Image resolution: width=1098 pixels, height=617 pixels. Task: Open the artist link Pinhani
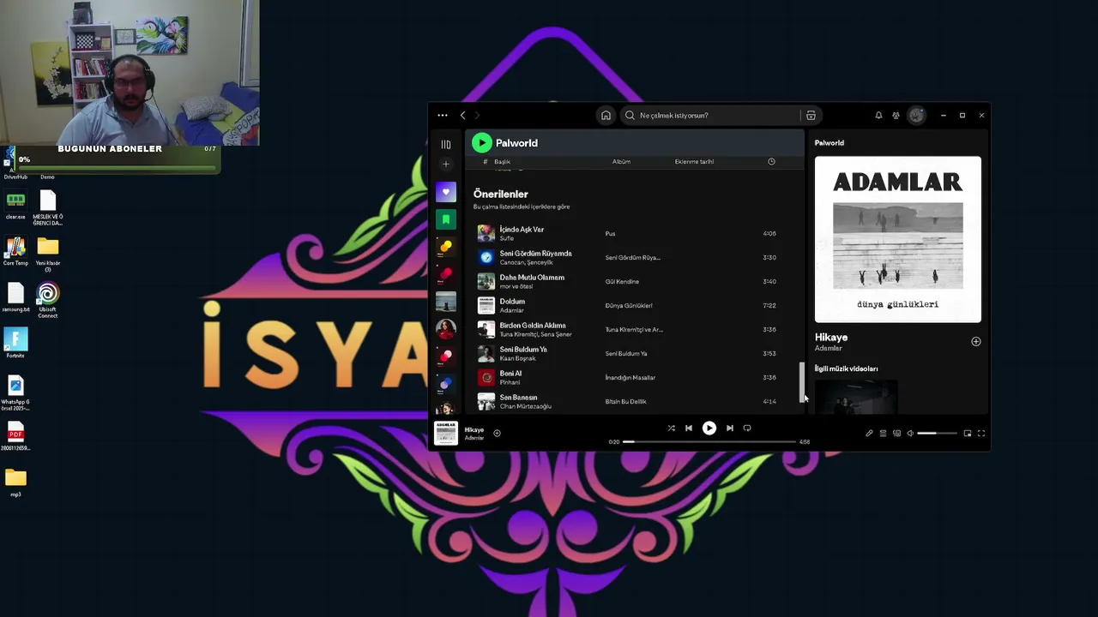point(510,382)
